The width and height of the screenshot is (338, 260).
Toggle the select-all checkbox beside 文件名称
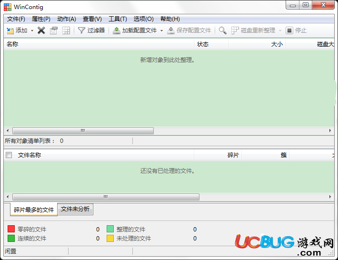click(9, 155)
